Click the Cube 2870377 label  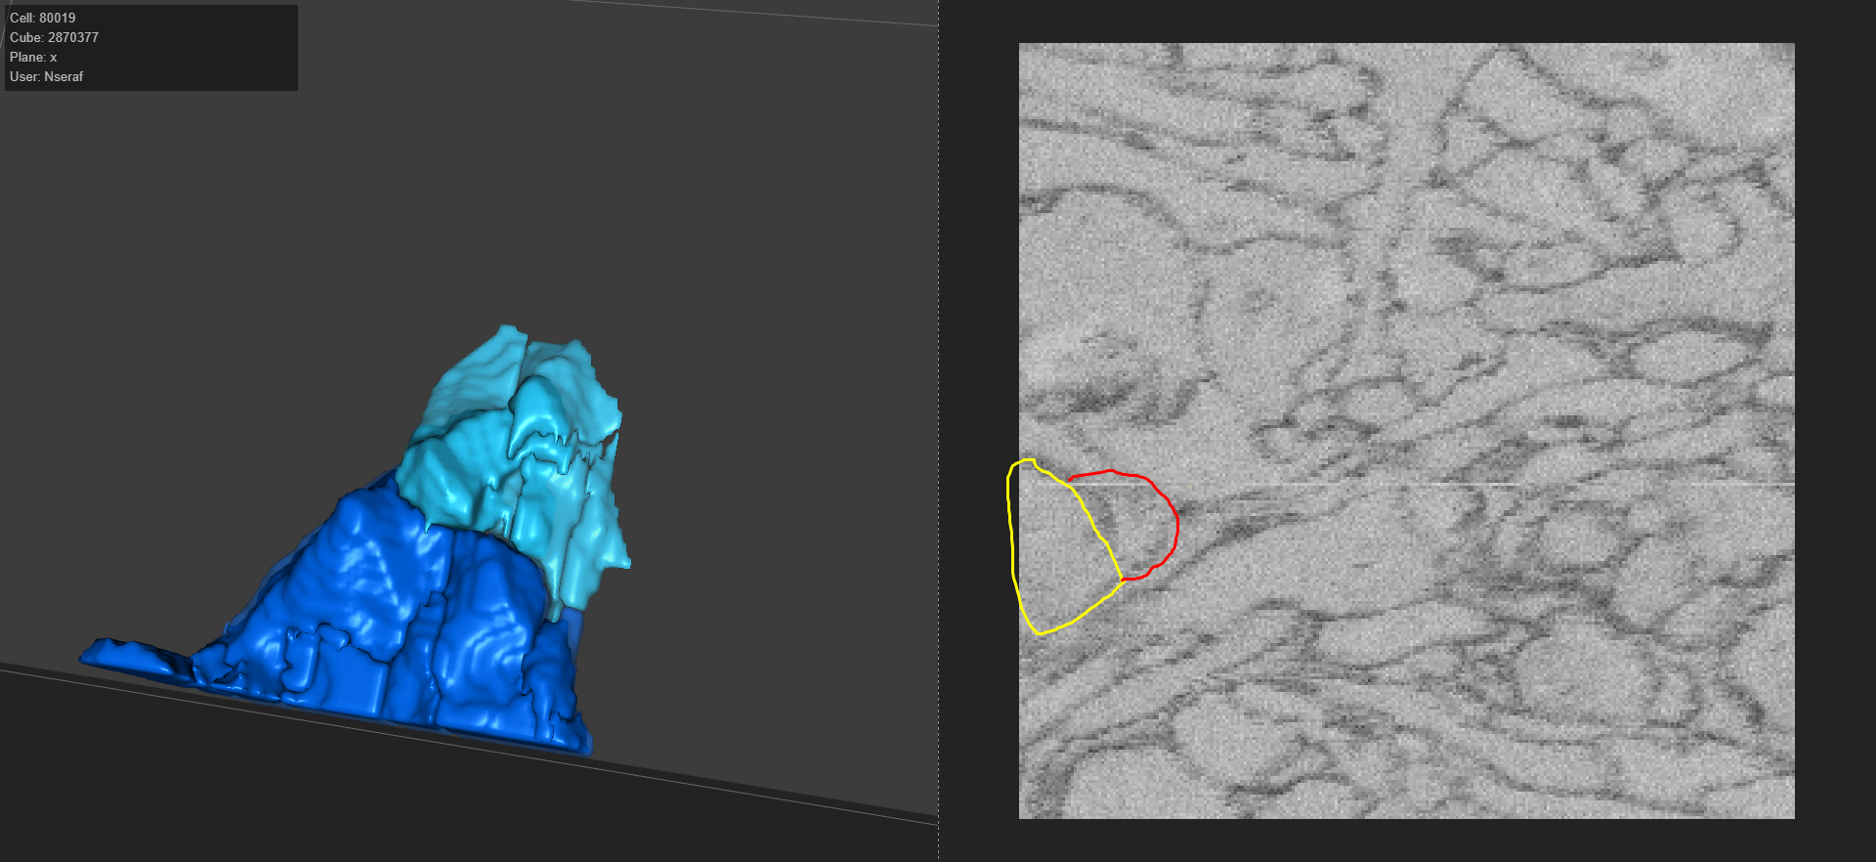coord(54,37)
